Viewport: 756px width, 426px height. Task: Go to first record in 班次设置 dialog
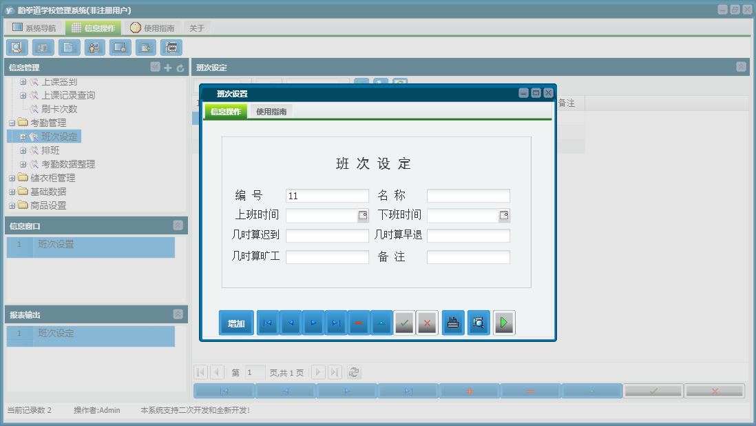tap(268, 323)
